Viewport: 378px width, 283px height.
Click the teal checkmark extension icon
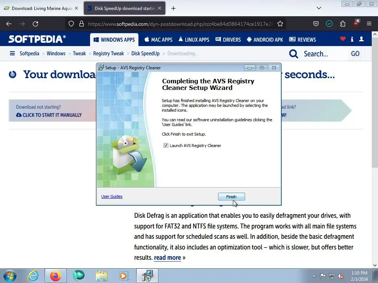click(x=329, y=24)
